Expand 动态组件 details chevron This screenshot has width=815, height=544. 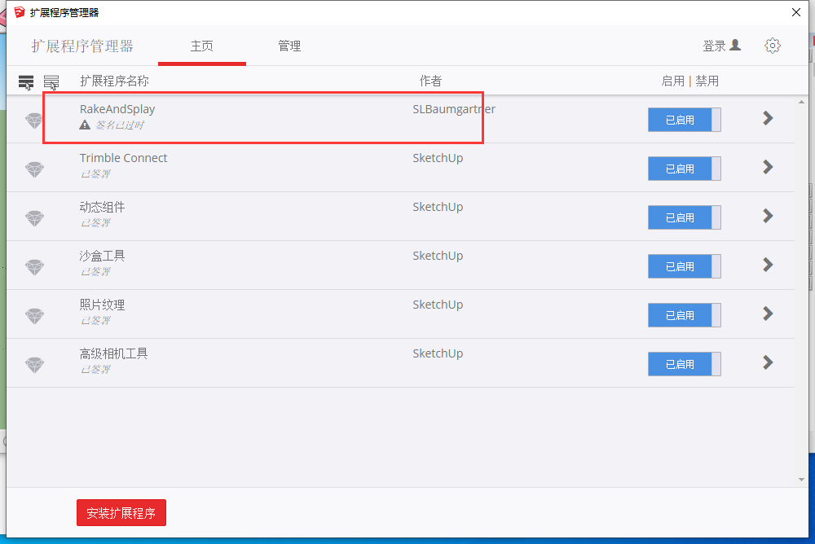pos(768,216)
